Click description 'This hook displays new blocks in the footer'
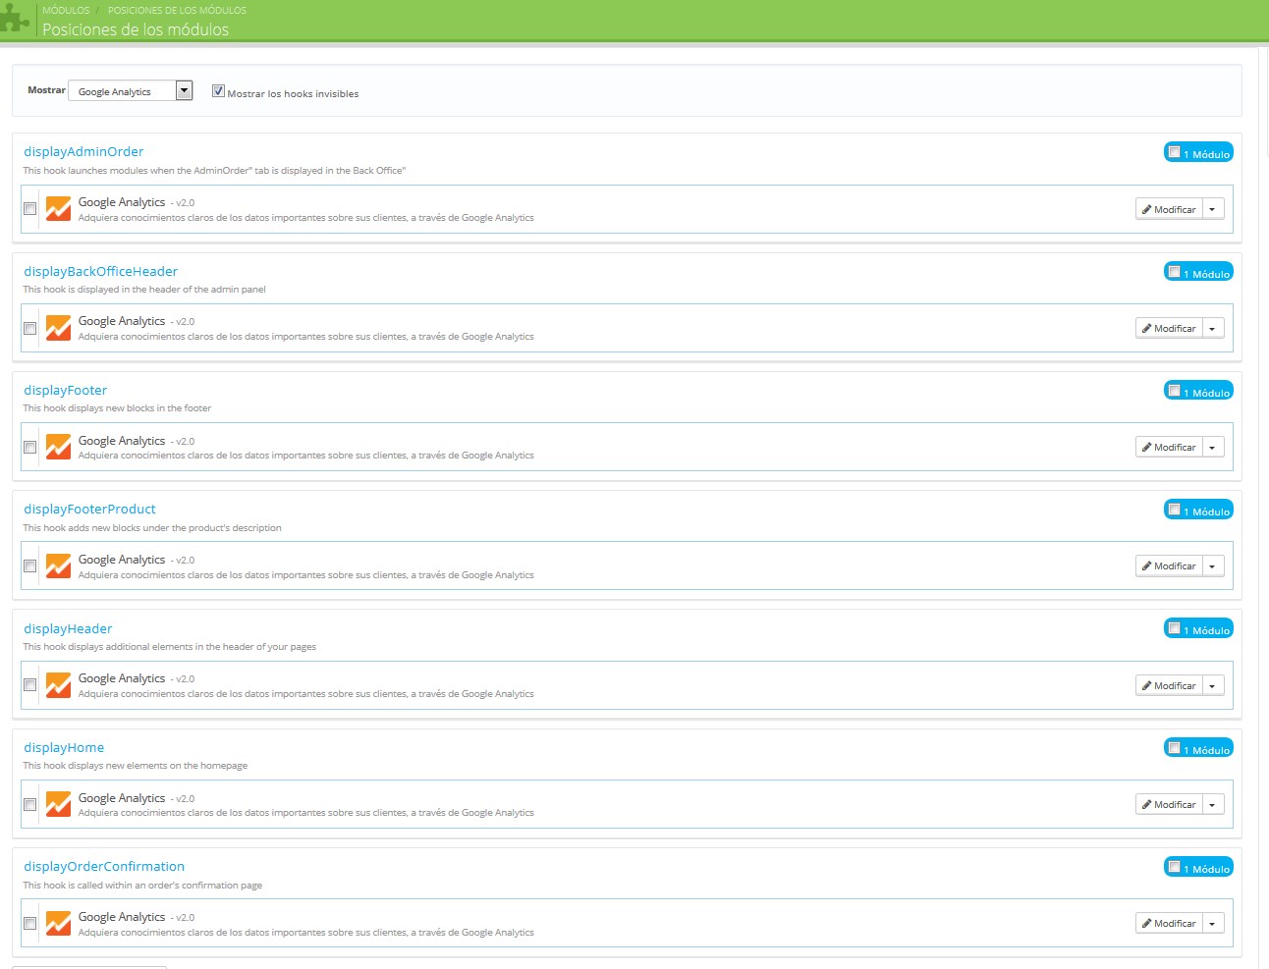This screenshot has width=1269, height=969. pyautogui.click(x=117, y=408)
